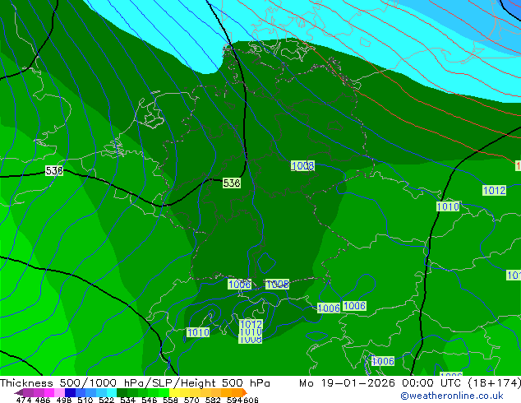Click the legend value 558
Viewport: 521px width, 403px height.
(x=170, y=400)
